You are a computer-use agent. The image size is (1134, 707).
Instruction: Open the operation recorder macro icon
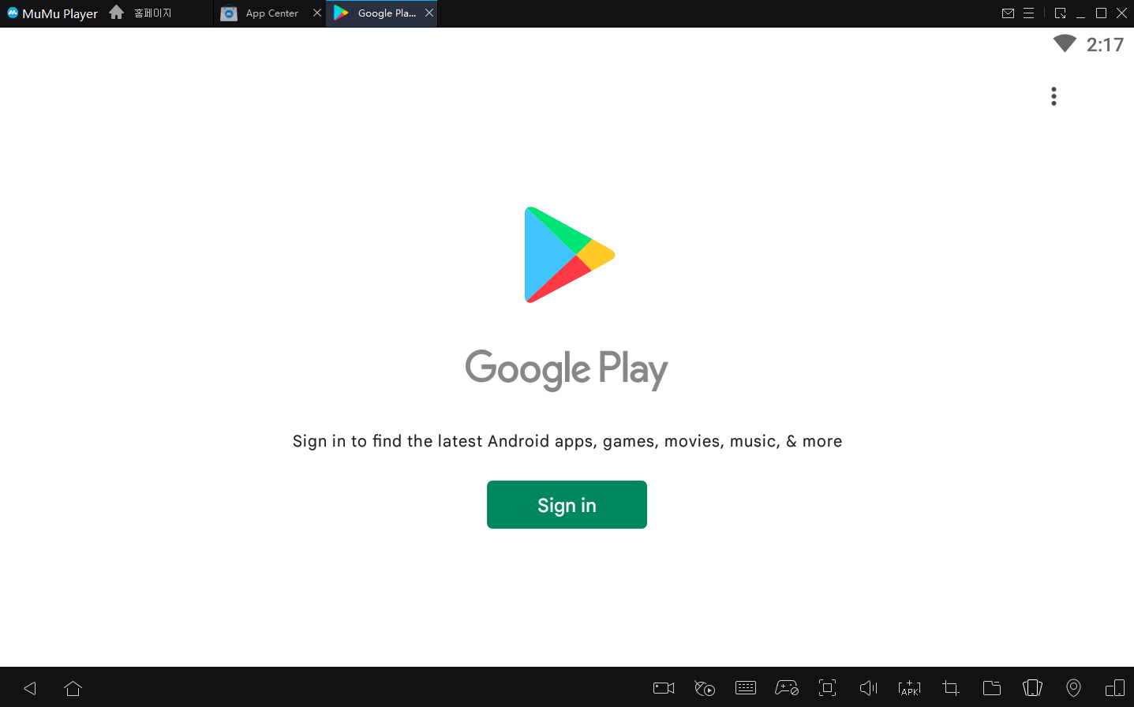click(705, 688)
